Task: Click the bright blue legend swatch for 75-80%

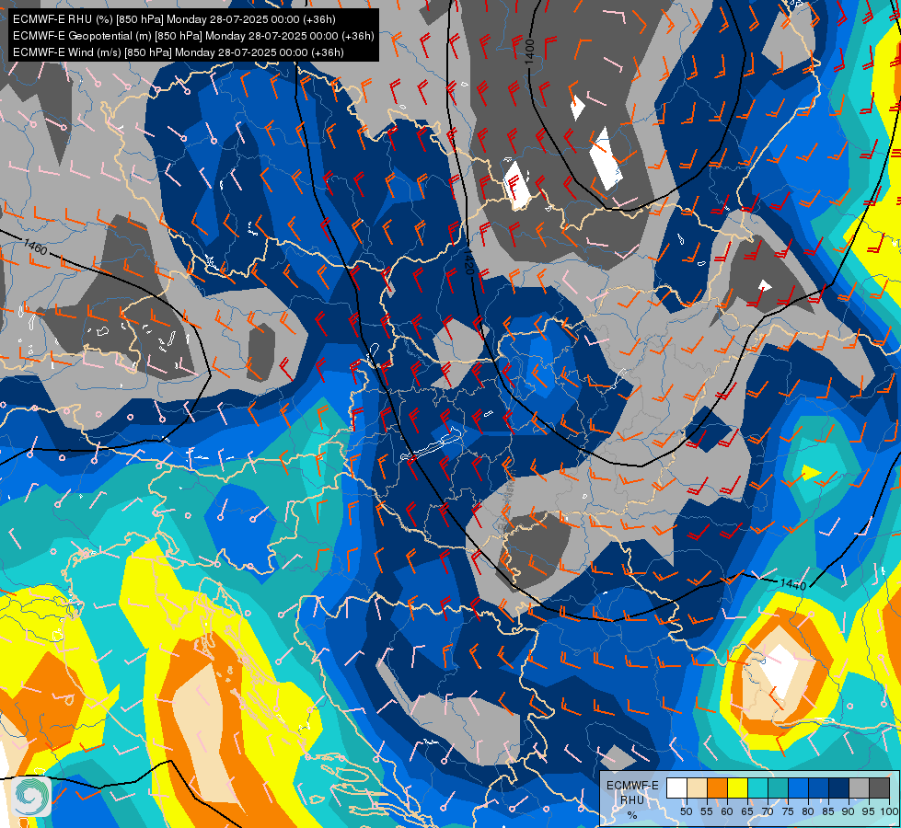Action: tap(798, 788)
